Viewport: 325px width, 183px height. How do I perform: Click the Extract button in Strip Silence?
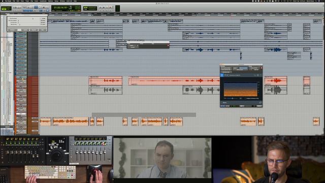click(x=25, y=30)
